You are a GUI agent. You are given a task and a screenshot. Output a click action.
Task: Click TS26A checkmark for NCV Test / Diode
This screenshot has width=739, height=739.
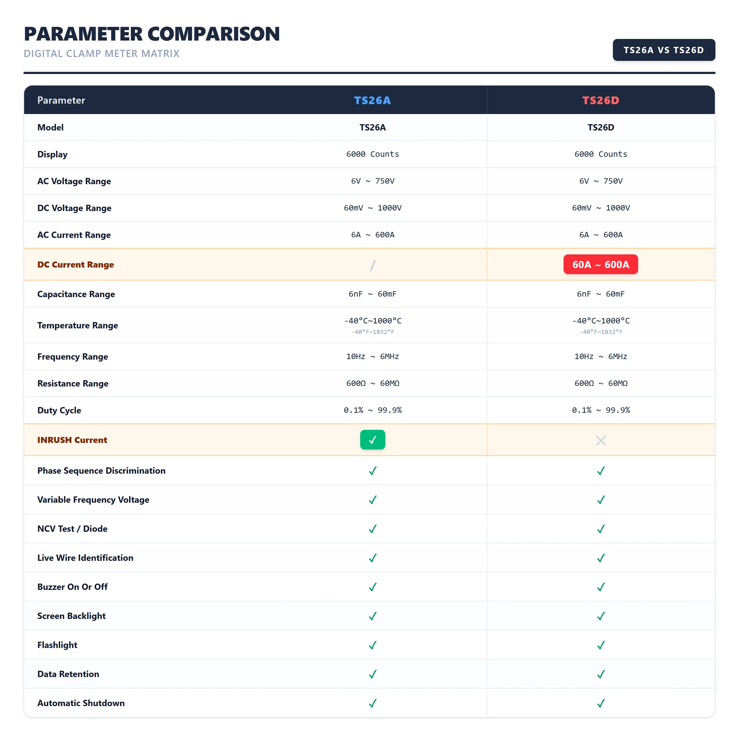373,529
